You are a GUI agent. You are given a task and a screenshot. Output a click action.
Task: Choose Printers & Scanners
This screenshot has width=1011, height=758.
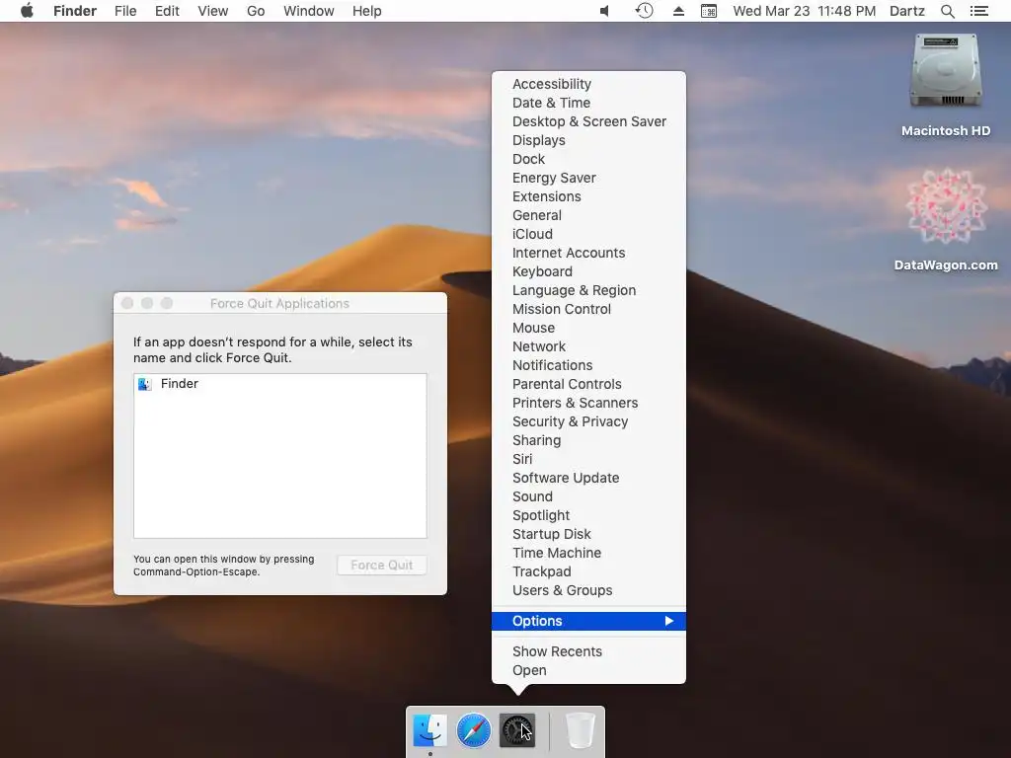(x=588, y=403)
